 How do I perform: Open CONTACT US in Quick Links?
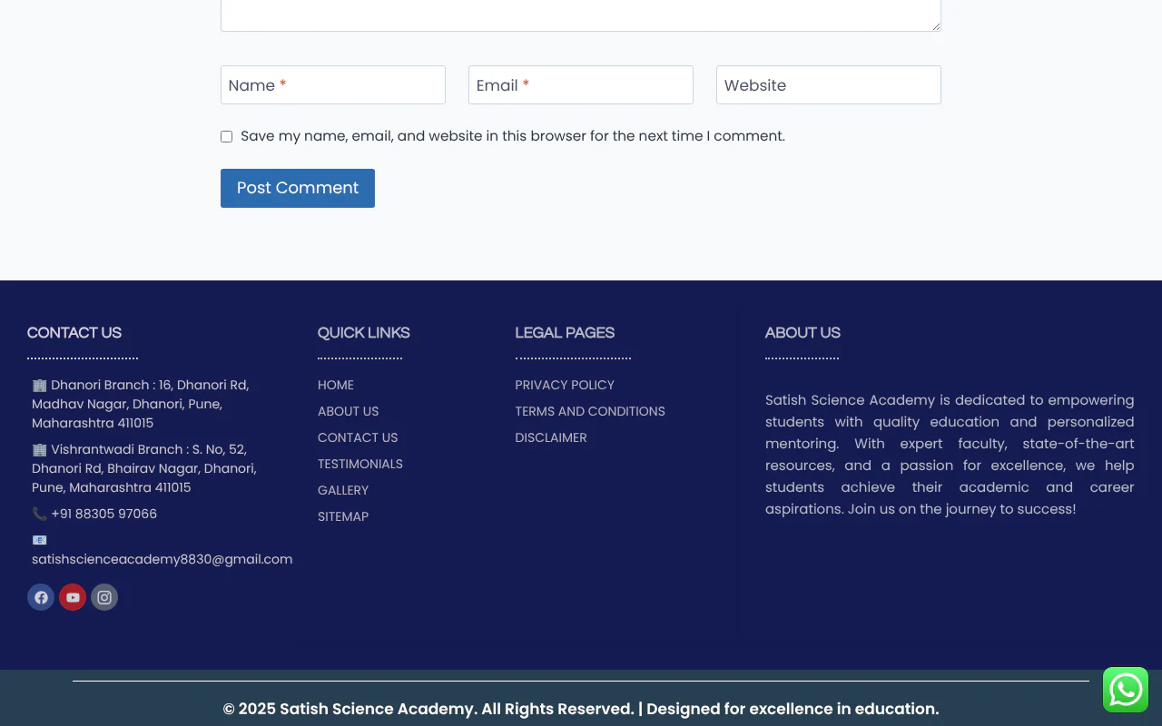click(358, 437)
